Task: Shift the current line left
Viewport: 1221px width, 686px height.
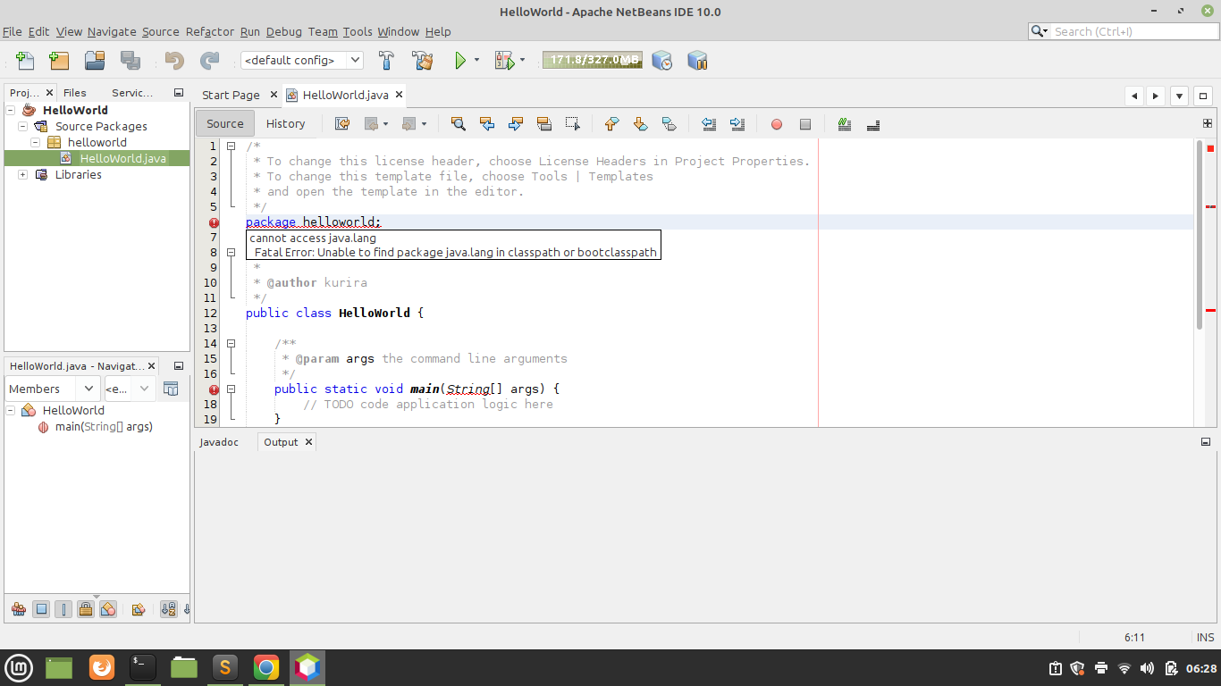Action: [709, 124]
